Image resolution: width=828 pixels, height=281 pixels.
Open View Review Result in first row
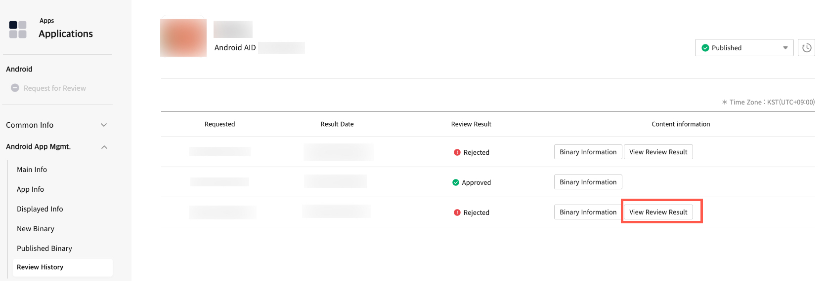658,152
